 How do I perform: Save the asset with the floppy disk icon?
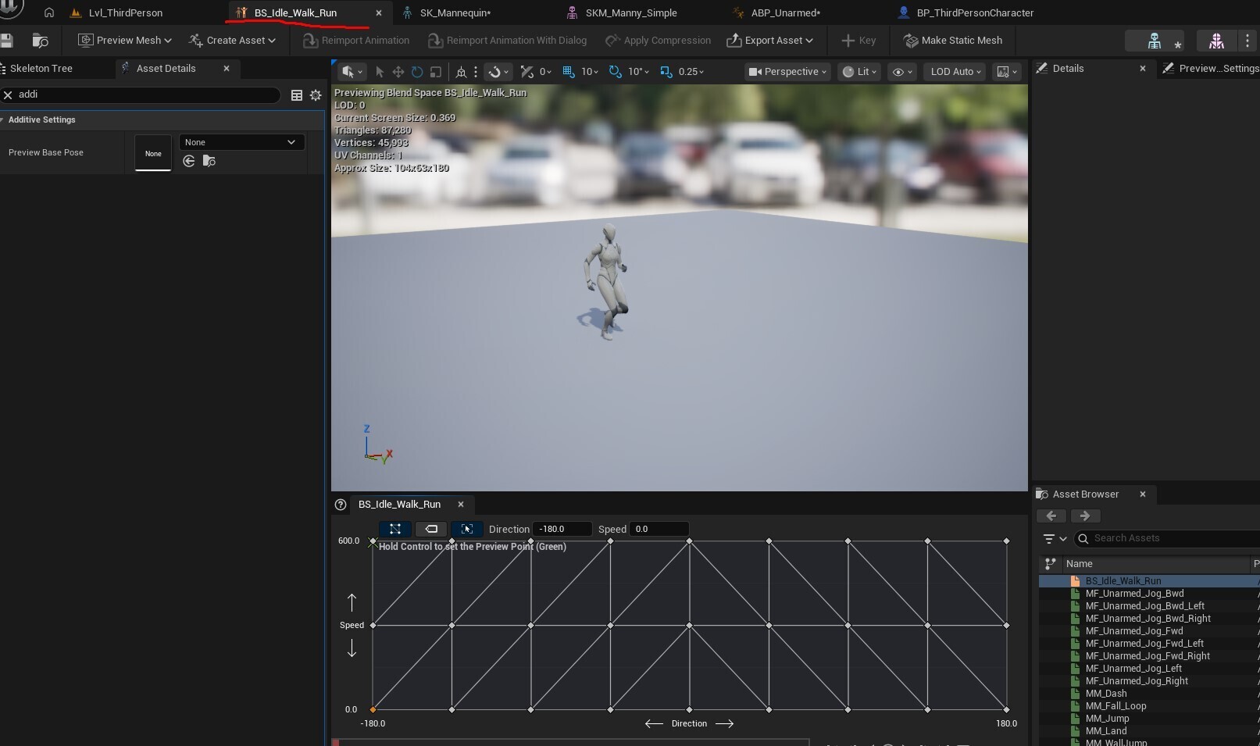point(8,41)
